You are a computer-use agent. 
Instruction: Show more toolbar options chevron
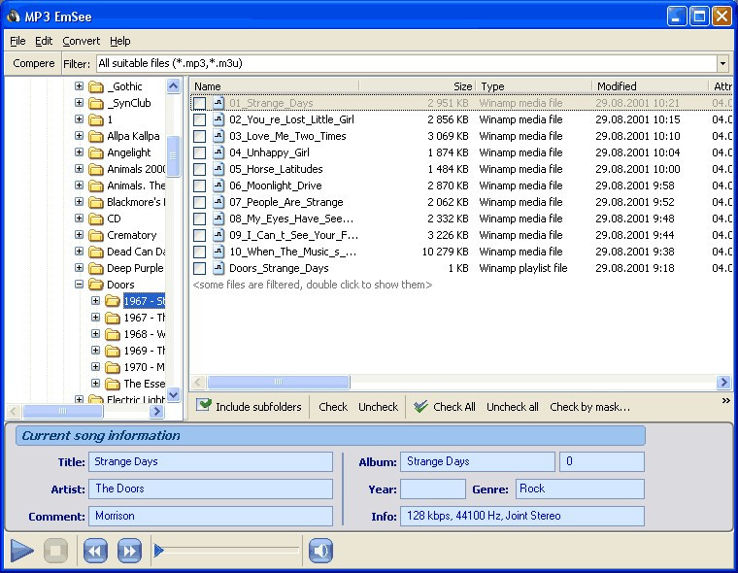click(x=725, y=400)
